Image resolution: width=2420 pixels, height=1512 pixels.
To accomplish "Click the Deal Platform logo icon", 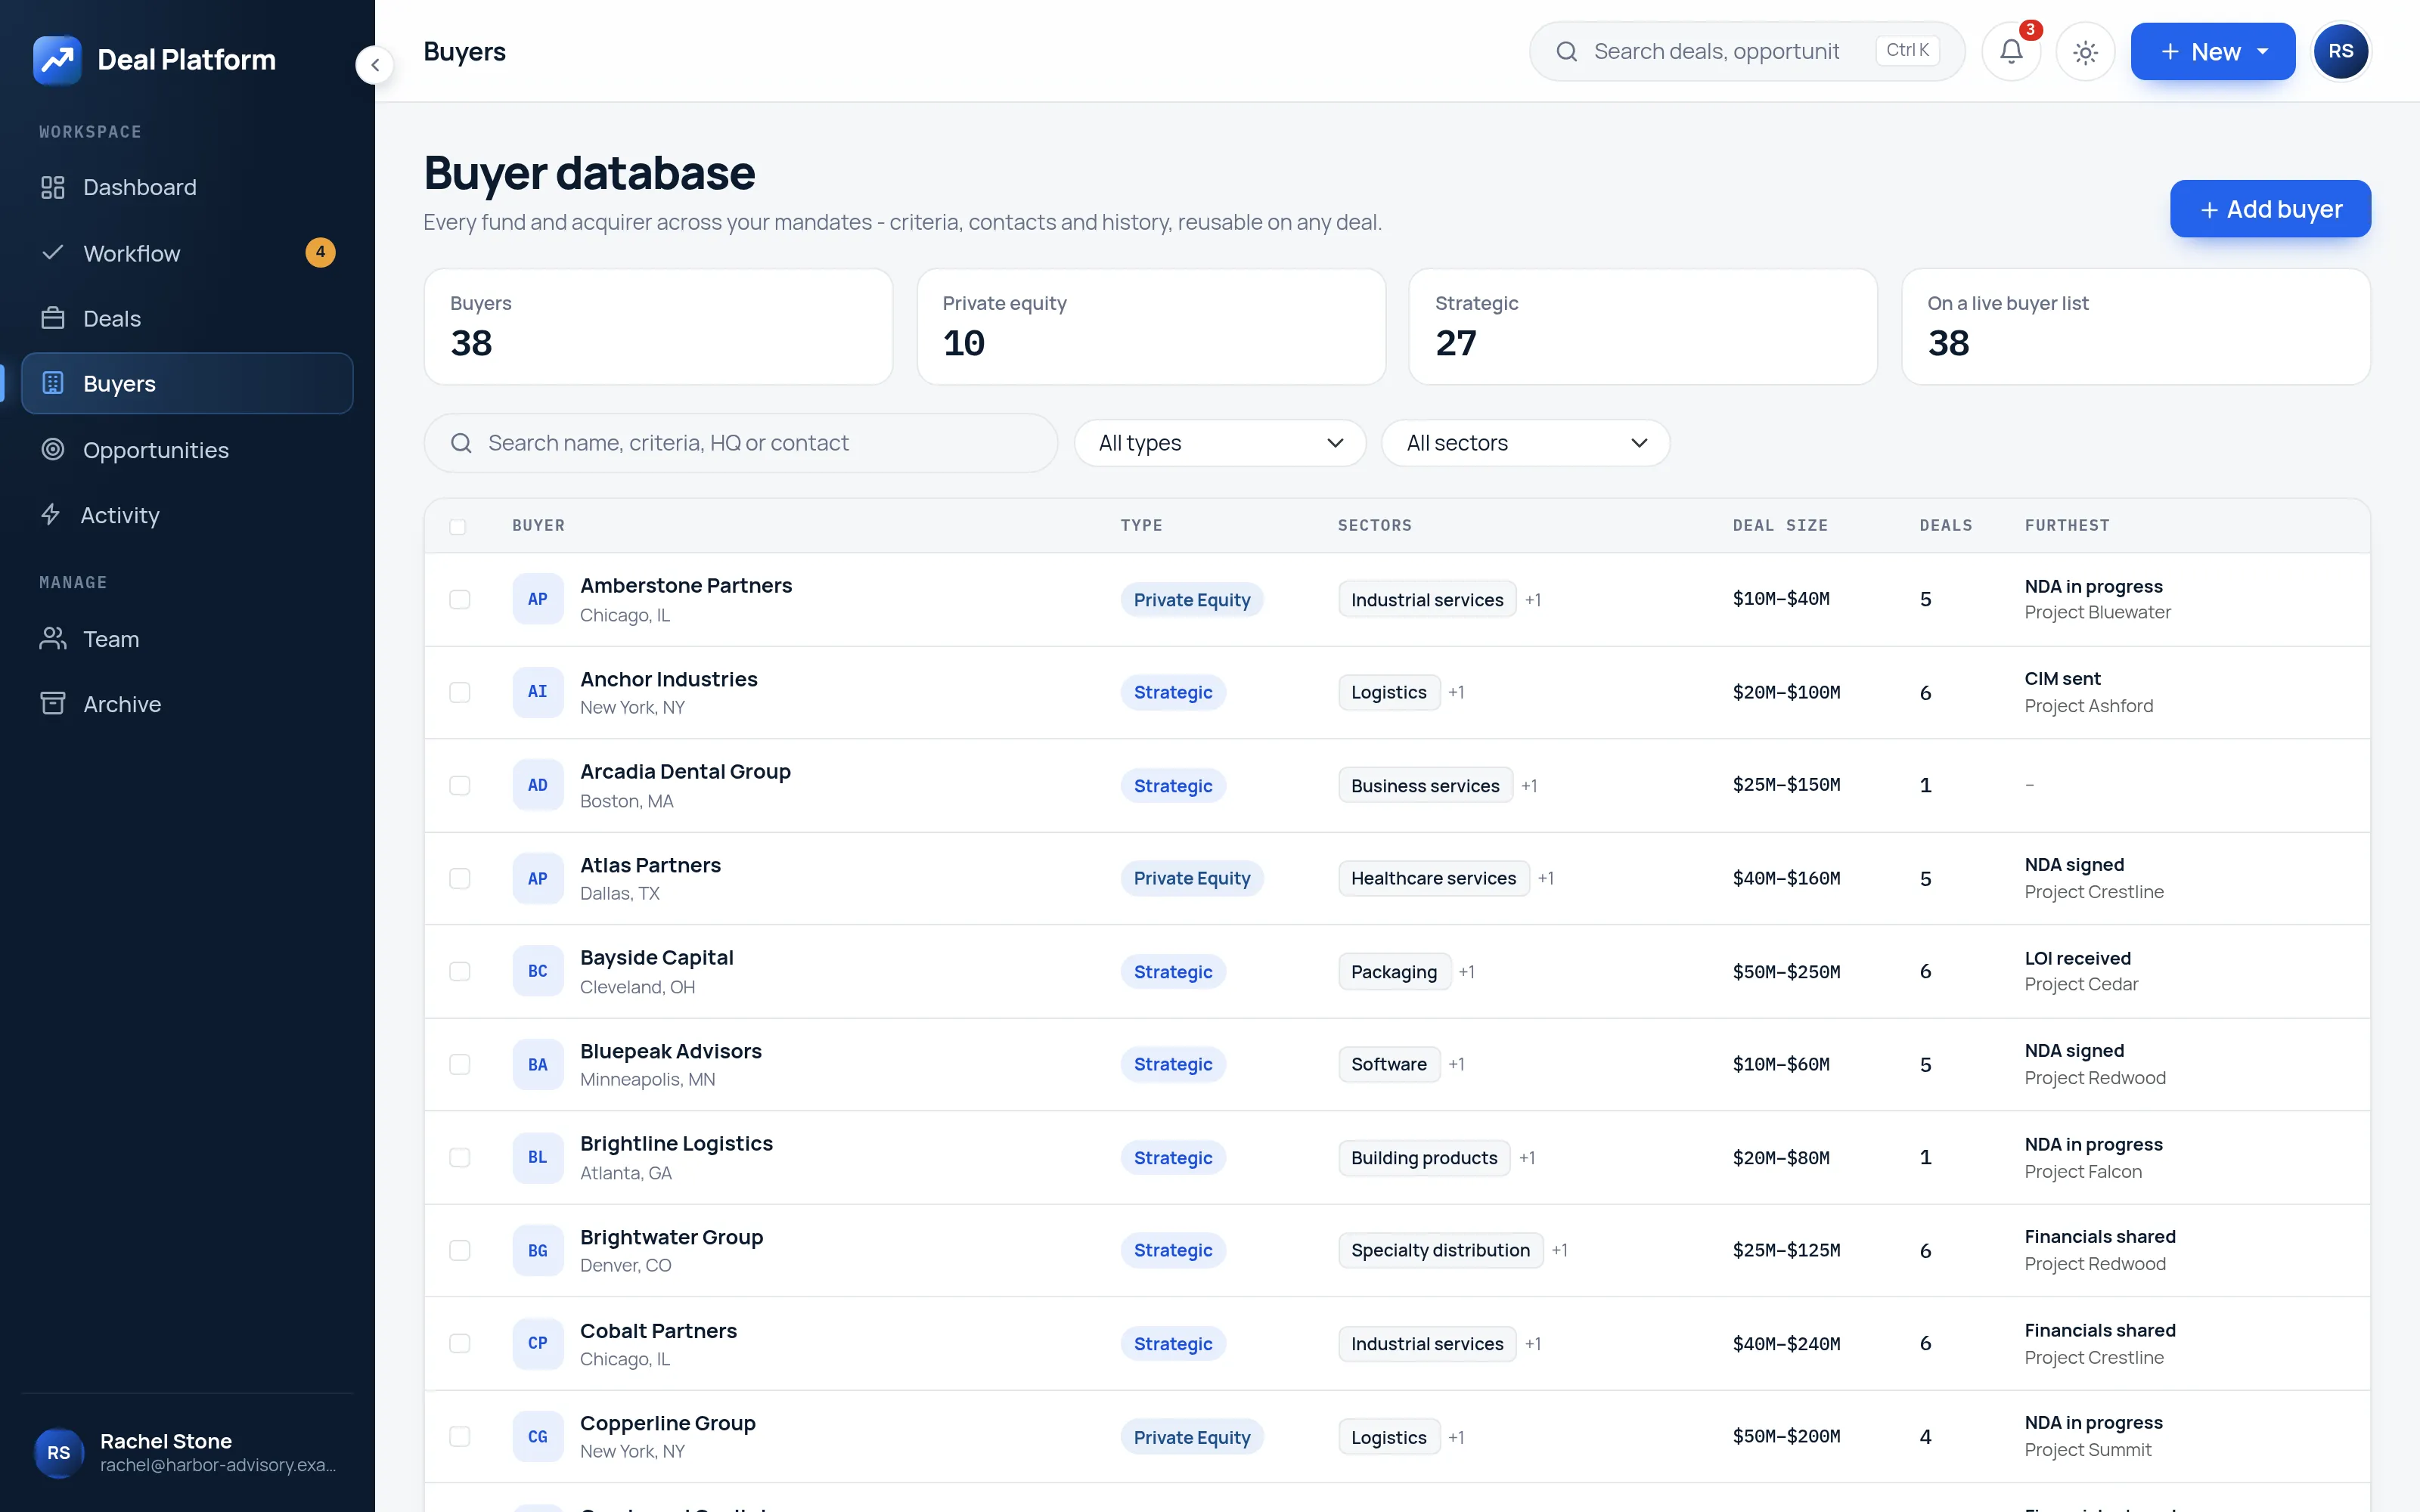I will pos(57,60).
